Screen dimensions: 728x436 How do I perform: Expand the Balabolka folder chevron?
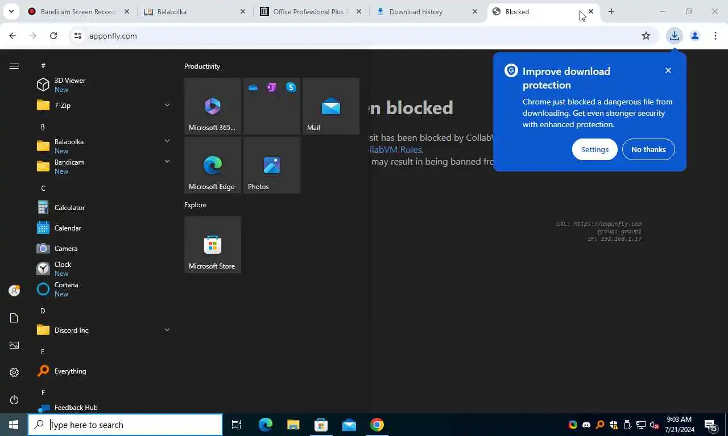pyautogui.click(x=167, y=141)
